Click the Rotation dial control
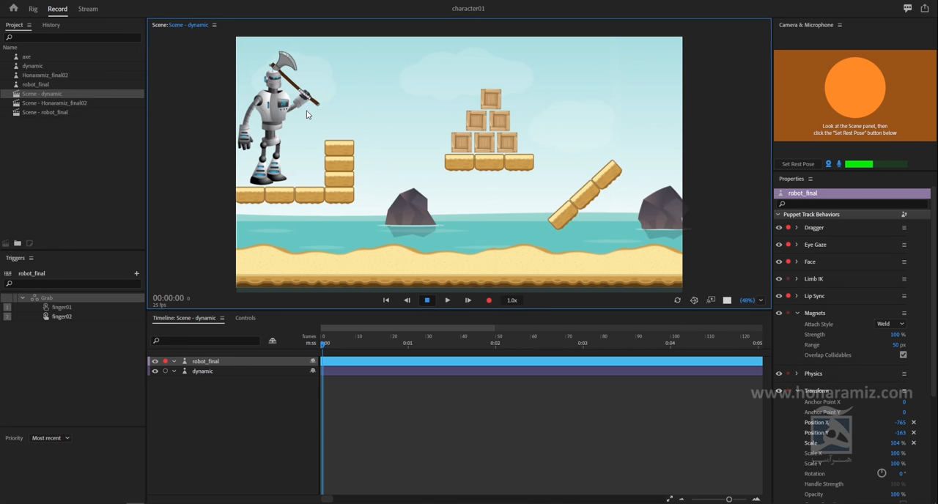Screen dimensions: 938x504 click(882, 473)
